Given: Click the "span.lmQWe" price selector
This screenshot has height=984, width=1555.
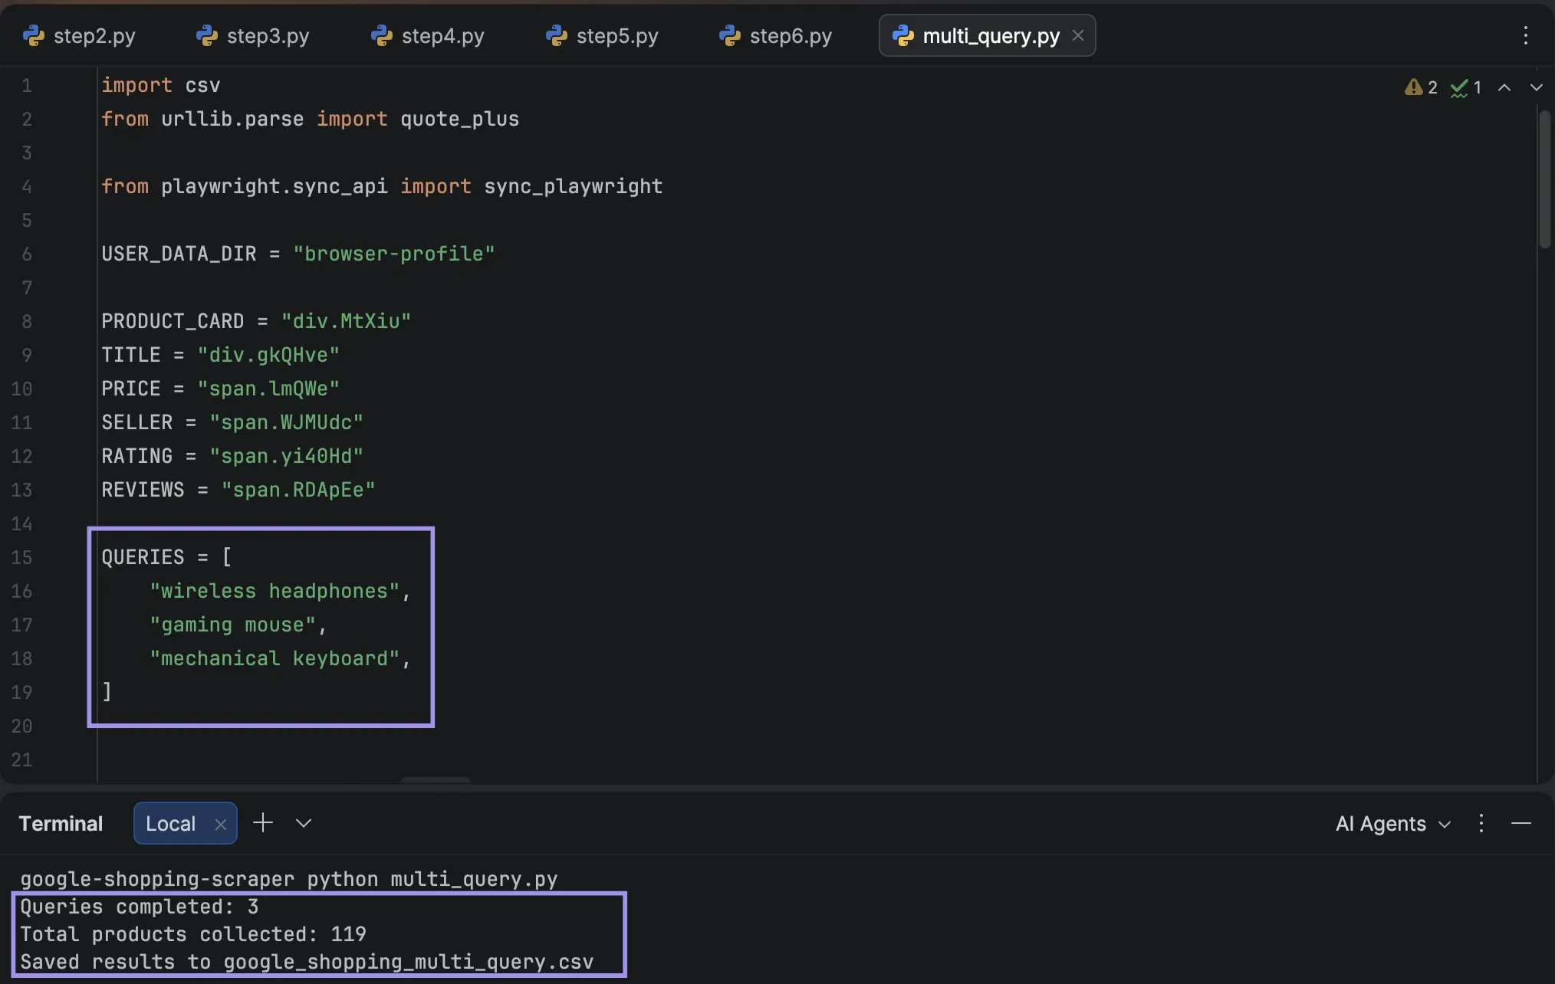Looking at the screenshot, I should tap(268, 389).
